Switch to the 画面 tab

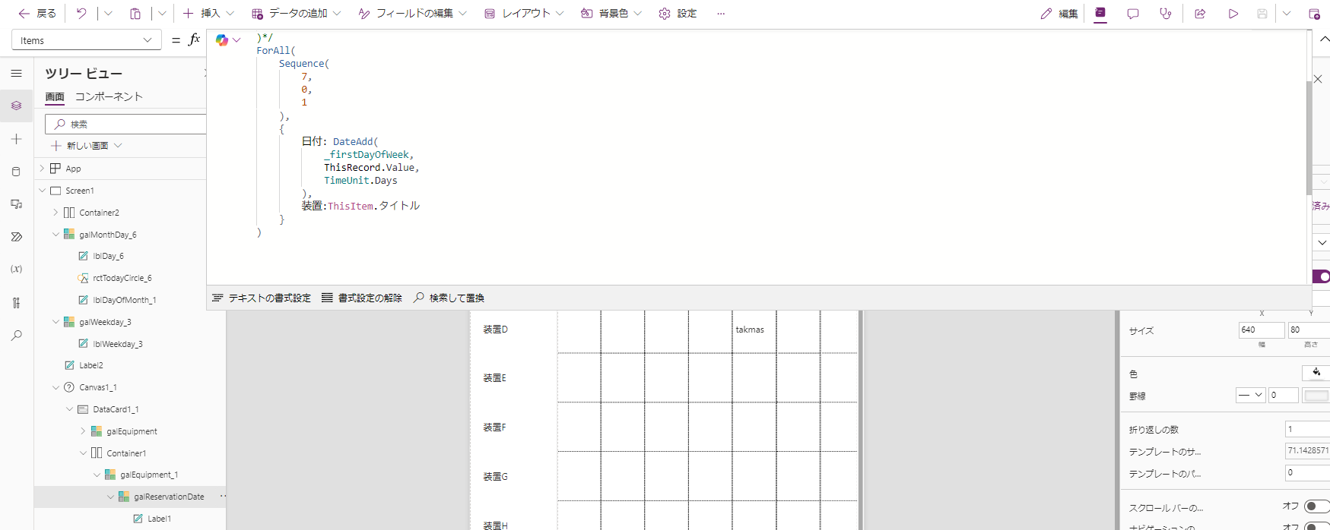click(55, 96)
